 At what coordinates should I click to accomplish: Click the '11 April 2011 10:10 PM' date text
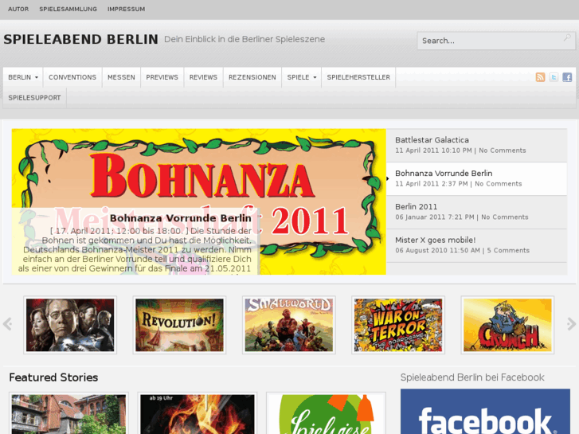pos(433,151)
